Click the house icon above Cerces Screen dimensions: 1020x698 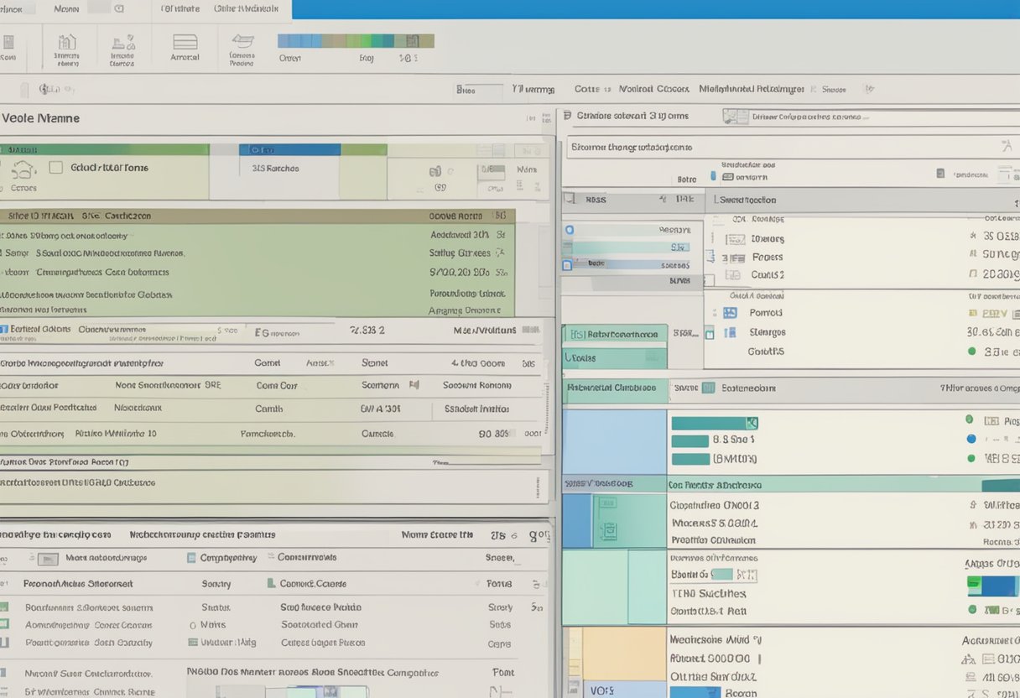point(23,170)
